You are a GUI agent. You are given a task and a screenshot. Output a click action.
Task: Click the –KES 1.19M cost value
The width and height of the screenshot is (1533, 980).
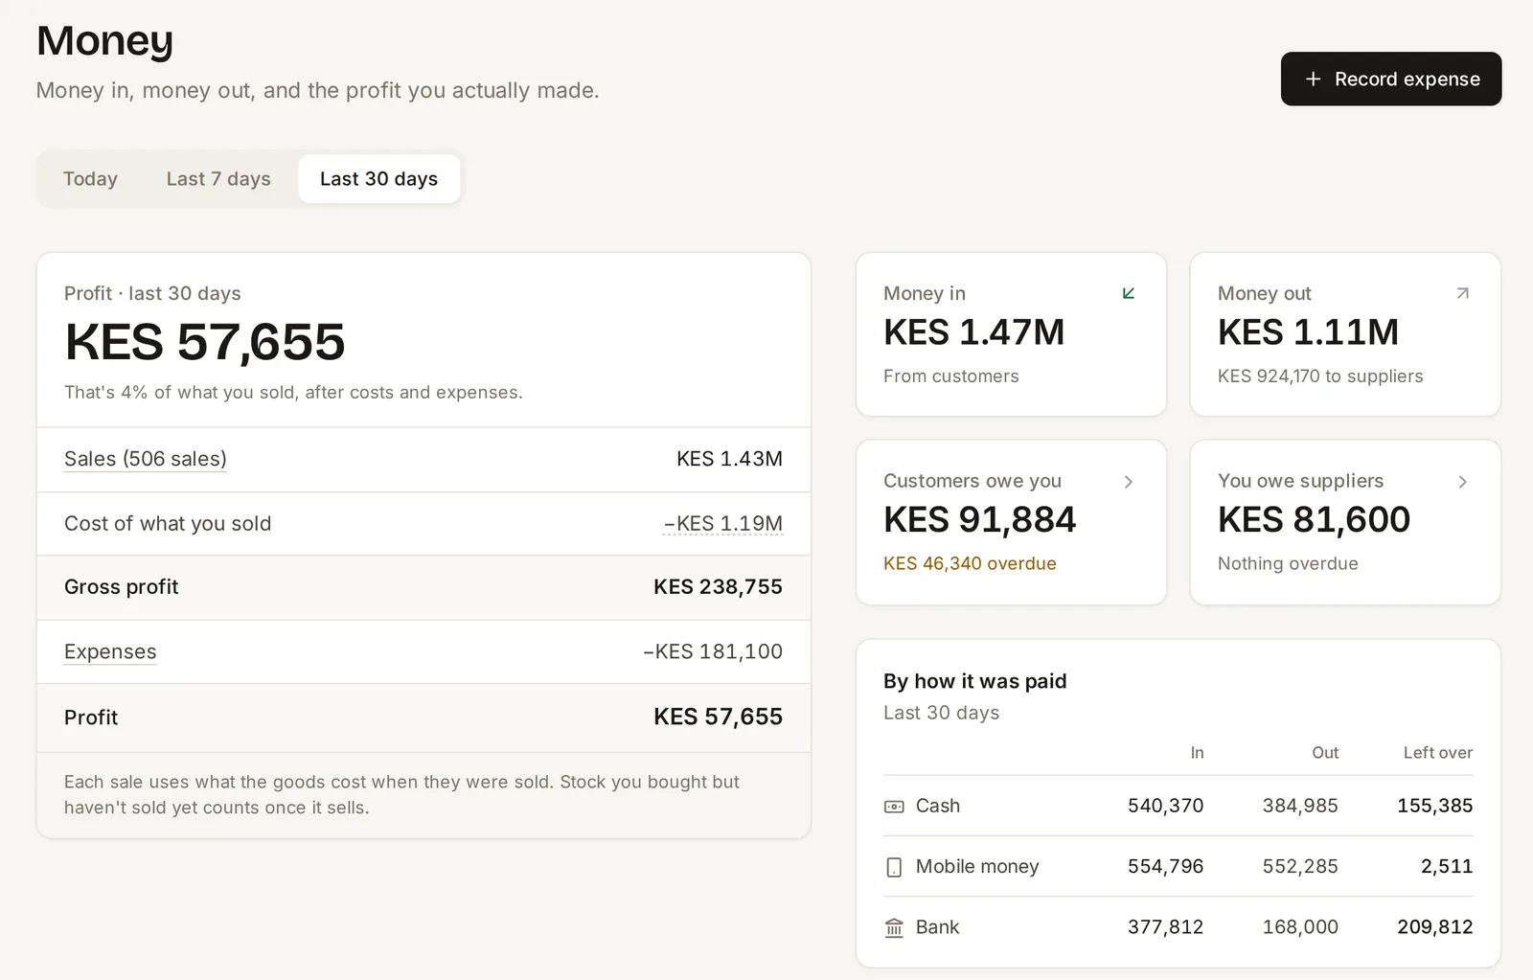tap(723, 523)
